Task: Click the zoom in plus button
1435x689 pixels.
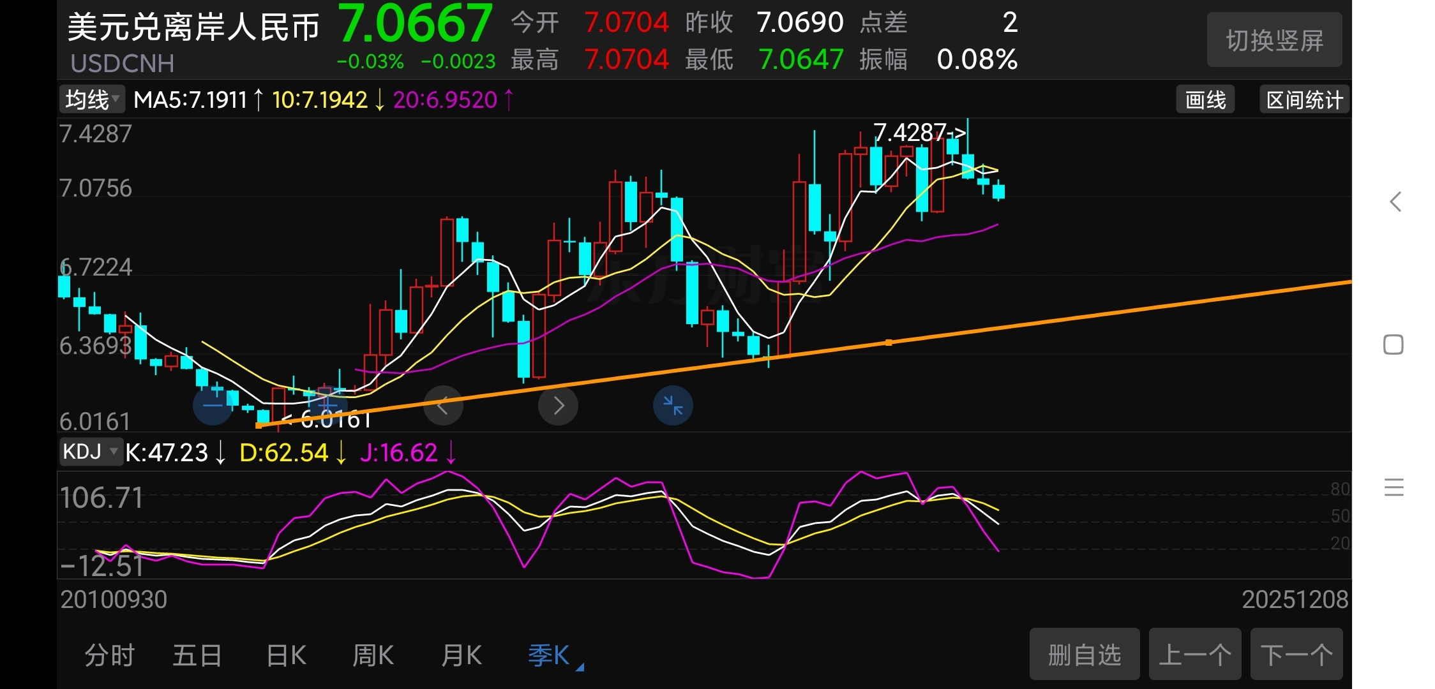Action: 327,404
